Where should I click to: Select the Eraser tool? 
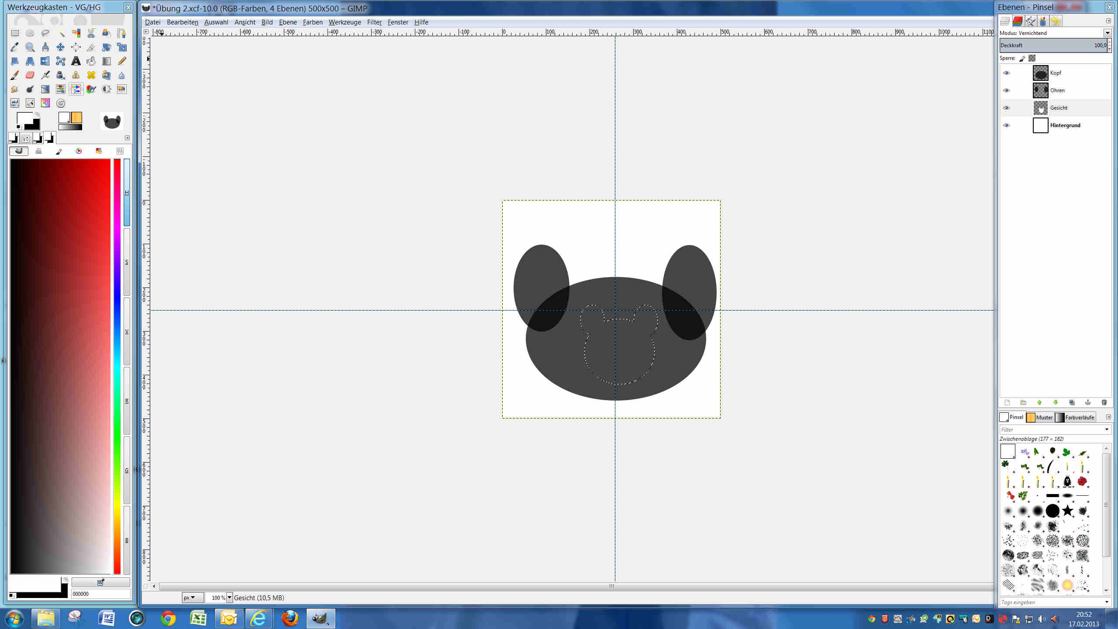[x=30, y=75]
